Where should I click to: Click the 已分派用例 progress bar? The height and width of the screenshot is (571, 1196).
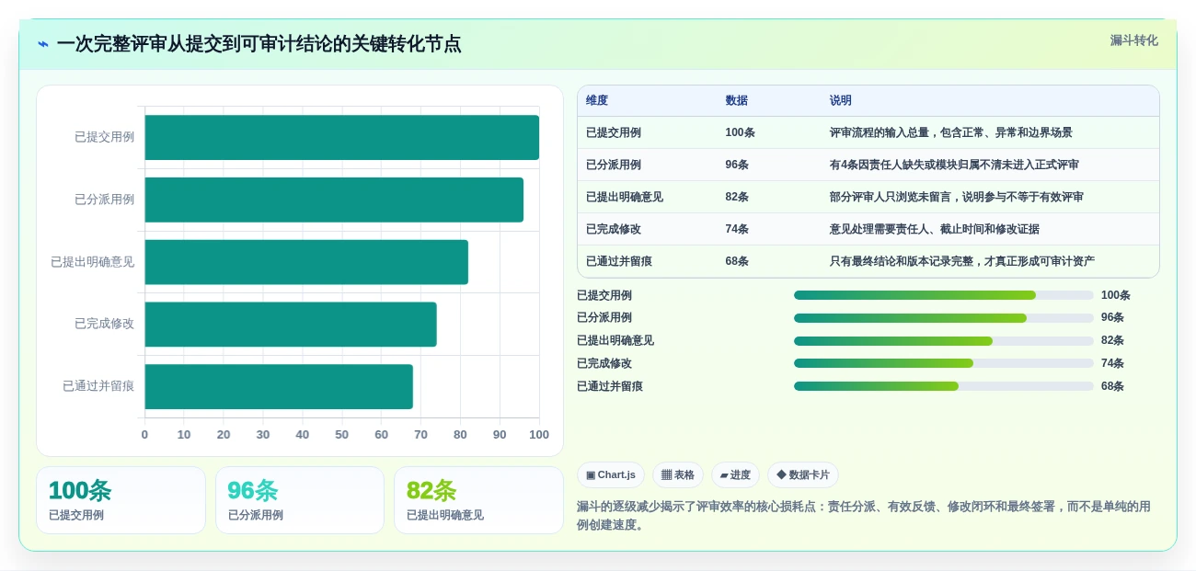click(x=944, y=318)
